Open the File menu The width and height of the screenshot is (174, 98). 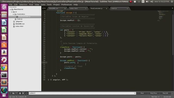[11, 5]
